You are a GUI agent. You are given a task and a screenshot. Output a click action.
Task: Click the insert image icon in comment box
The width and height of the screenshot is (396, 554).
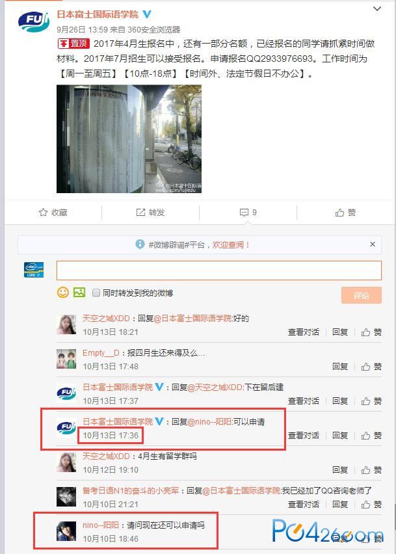(79, 293)
